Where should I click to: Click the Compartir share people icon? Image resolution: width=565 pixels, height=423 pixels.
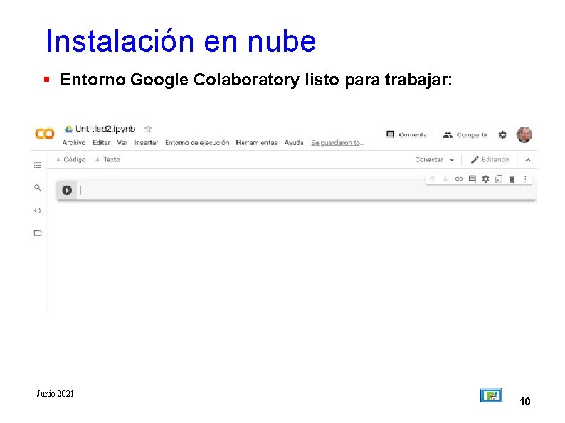tap(448, 134)
